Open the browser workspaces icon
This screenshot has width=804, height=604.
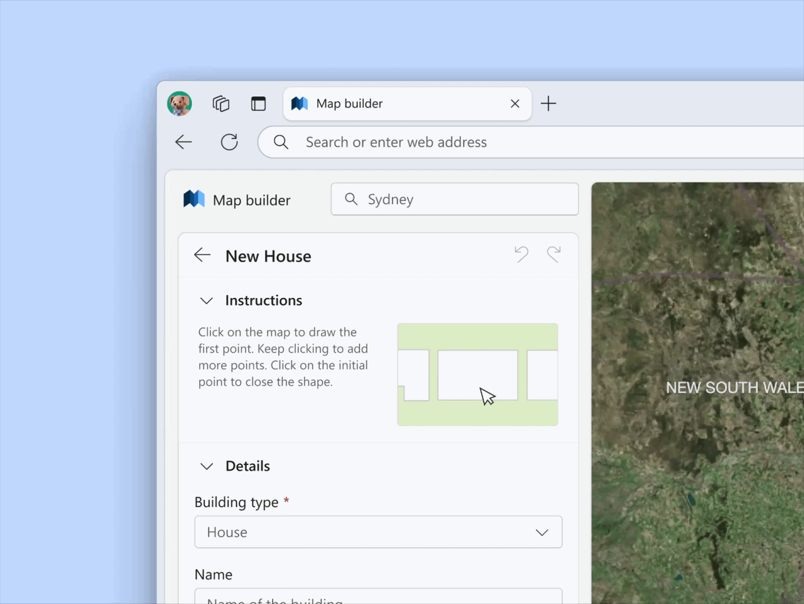point(221,104)
